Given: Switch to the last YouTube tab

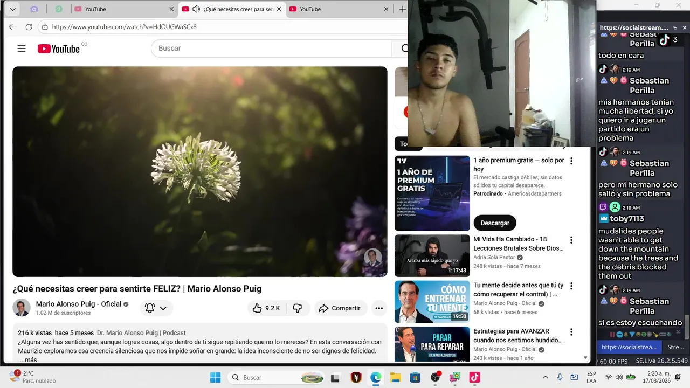Looking at the screenshot, I should 339,9.
